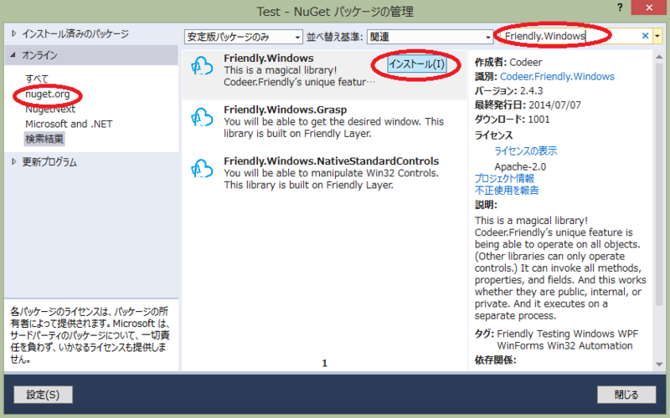Select the nuget.org source
The width and height of the screenshot is (670, 418).
[48, 94]
